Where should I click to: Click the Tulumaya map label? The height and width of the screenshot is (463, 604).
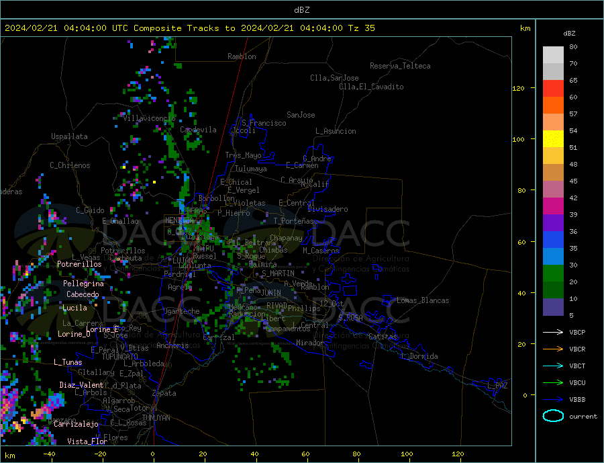251,169
